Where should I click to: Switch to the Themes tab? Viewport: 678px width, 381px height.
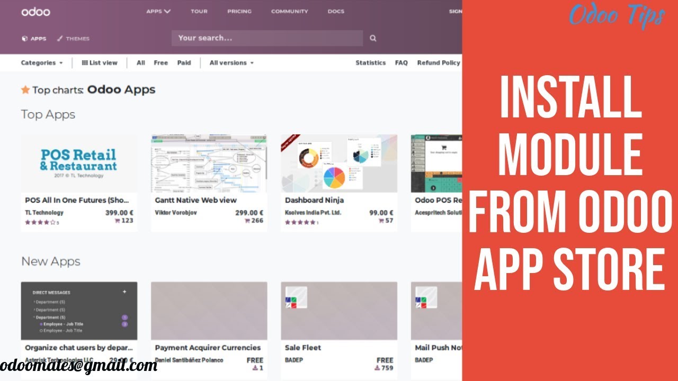tap(73, 39)
